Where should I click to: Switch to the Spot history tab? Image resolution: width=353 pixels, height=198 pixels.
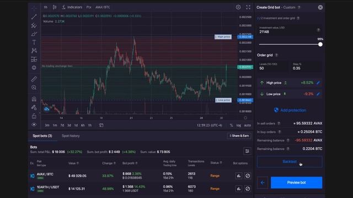[x=71, y=136]
